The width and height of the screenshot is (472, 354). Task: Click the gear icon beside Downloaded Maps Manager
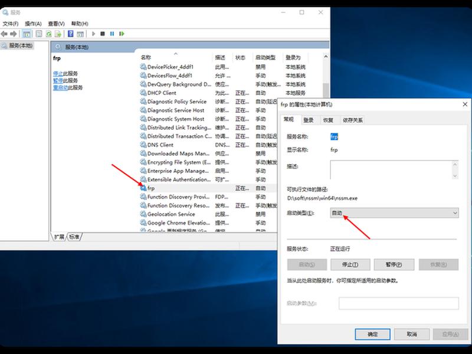[143, 153]
